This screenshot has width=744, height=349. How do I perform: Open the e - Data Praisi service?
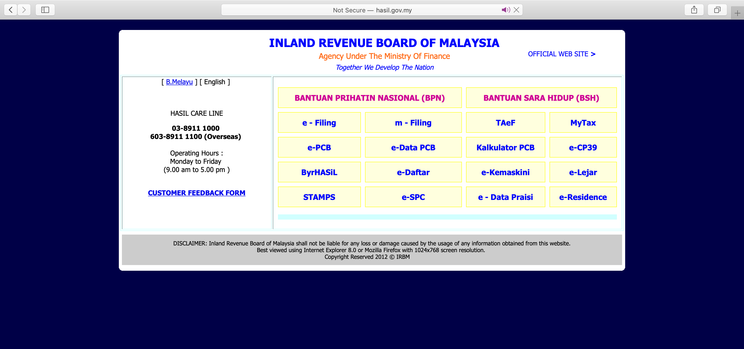coord(506,197)
